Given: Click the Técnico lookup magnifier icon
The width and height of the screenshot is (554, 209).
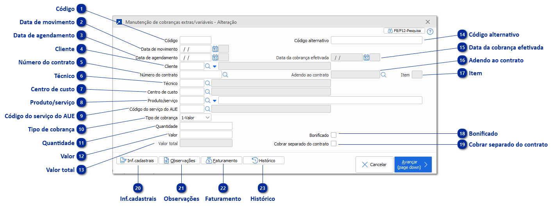Looking at the screenshot, I should click(208, 83).
